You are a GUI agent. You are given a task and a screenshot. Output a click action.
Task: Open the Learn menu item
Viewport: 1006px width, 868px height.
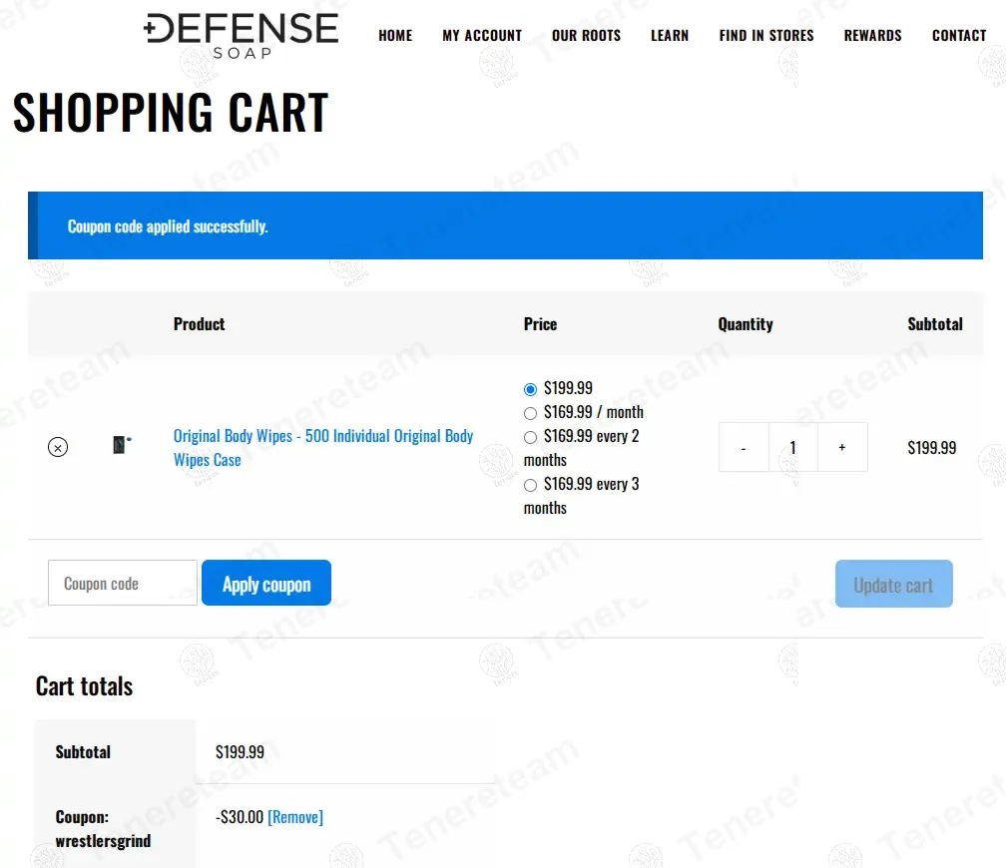[x=670, y=35]
